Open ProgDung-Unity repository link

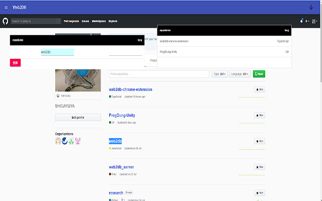122,115
